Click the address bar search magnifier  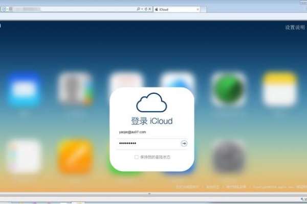(x=138, y=9)
